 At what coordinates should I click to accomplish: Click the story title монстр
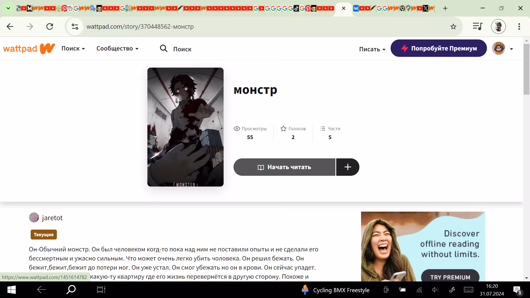(x=255, y=90)
